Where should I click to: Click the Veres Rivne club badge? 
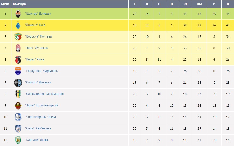pos(18,60)
